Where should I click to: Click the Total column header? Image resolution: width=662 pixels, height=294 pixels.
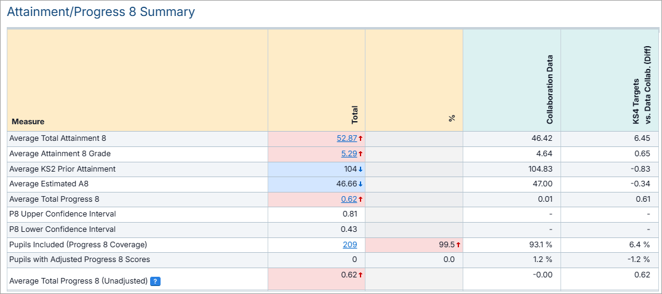click(354, 115)
